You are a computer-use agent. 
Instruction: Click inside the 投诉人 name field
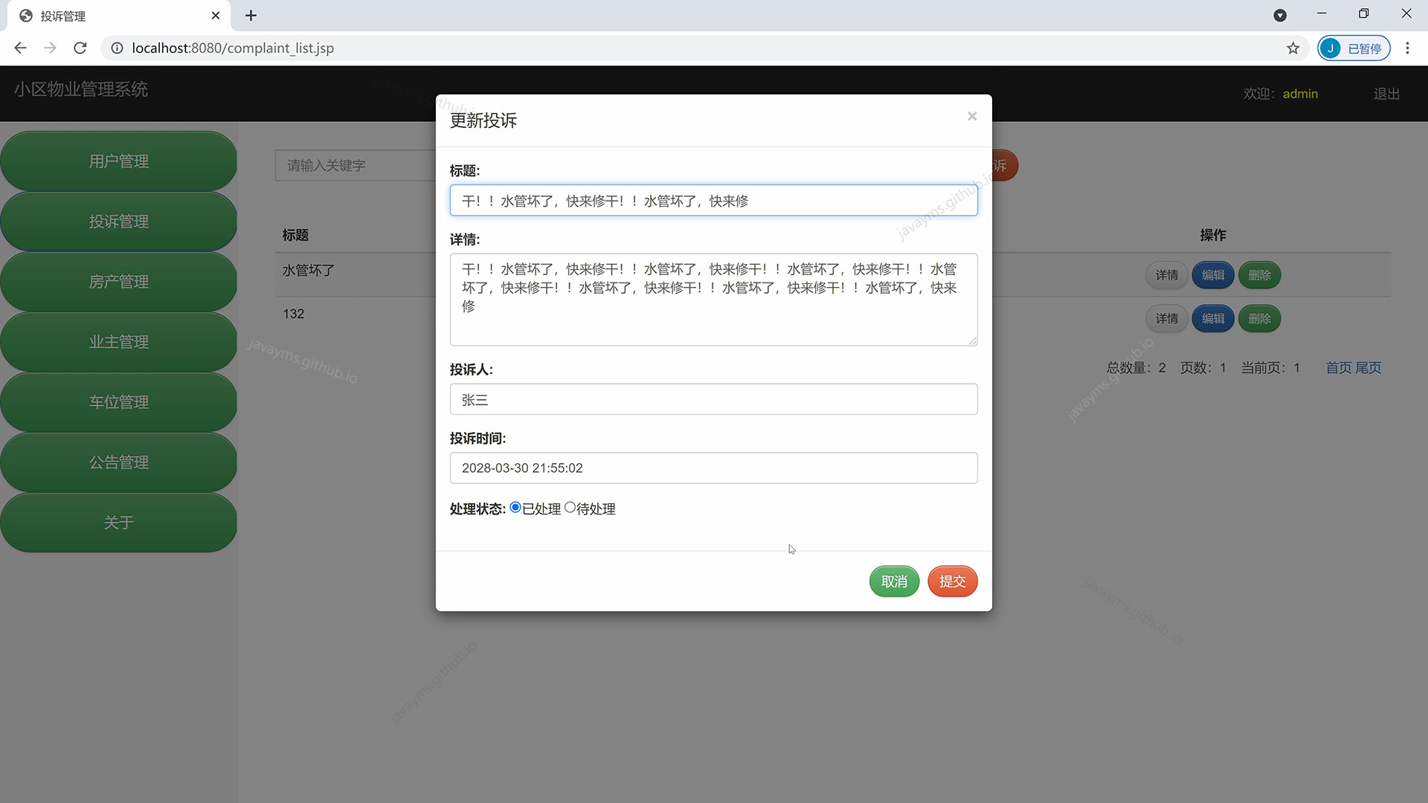pos(713,399)
